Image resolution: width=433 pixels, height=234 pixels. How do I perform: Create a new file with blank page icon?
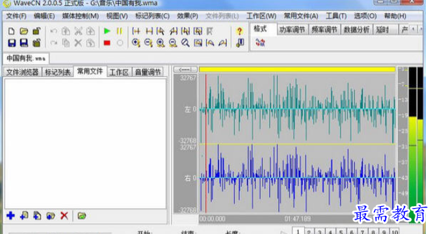[x=11, y=31]
